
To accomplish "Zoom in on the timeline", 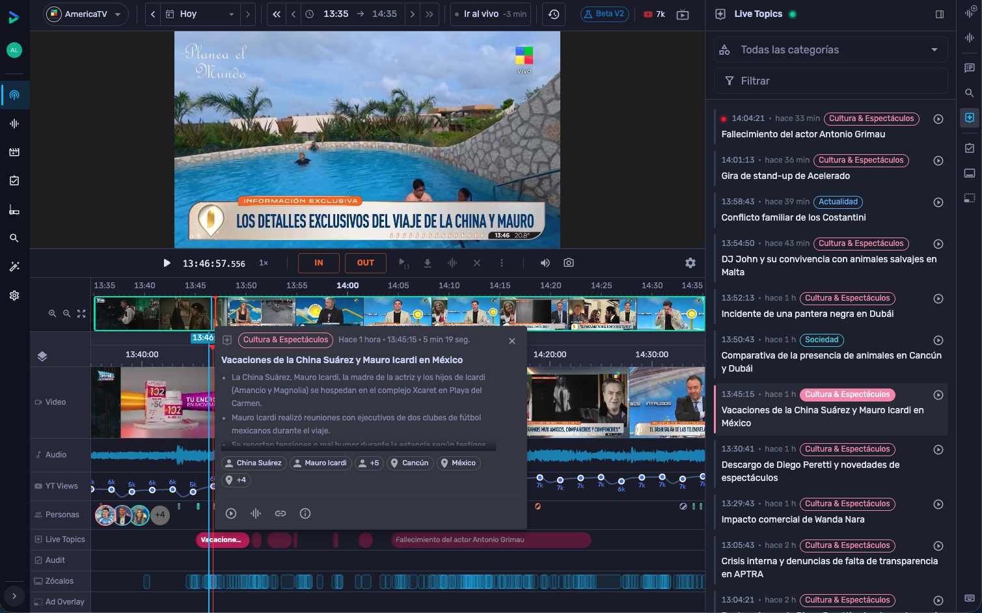I will point(52,314).
